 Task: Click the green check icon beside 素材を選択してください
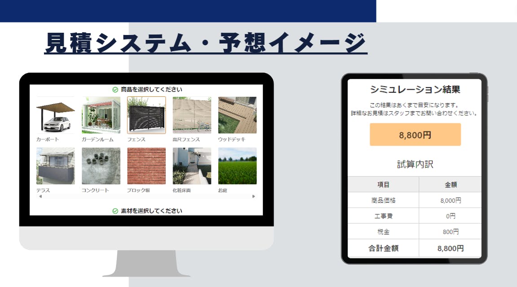[x=115, y=211]
